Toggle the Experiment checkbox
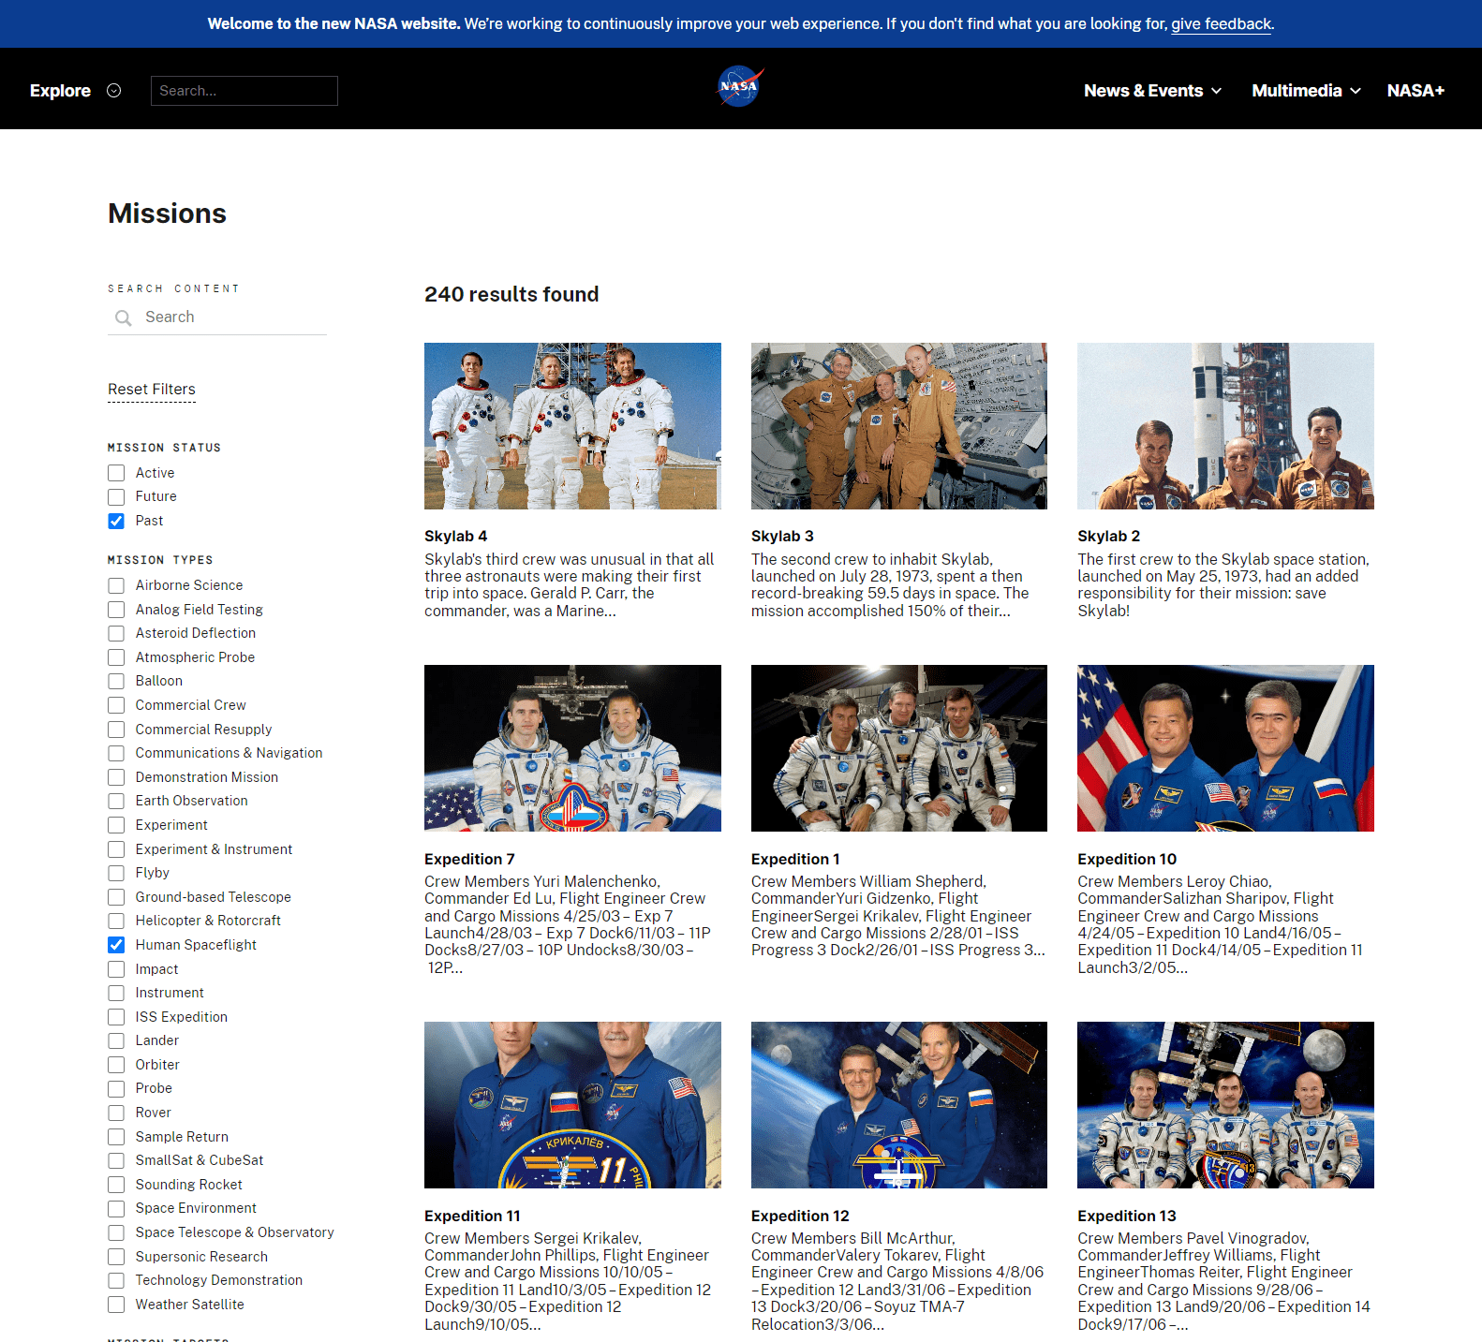1482x1342 pixels. (116, 825)
